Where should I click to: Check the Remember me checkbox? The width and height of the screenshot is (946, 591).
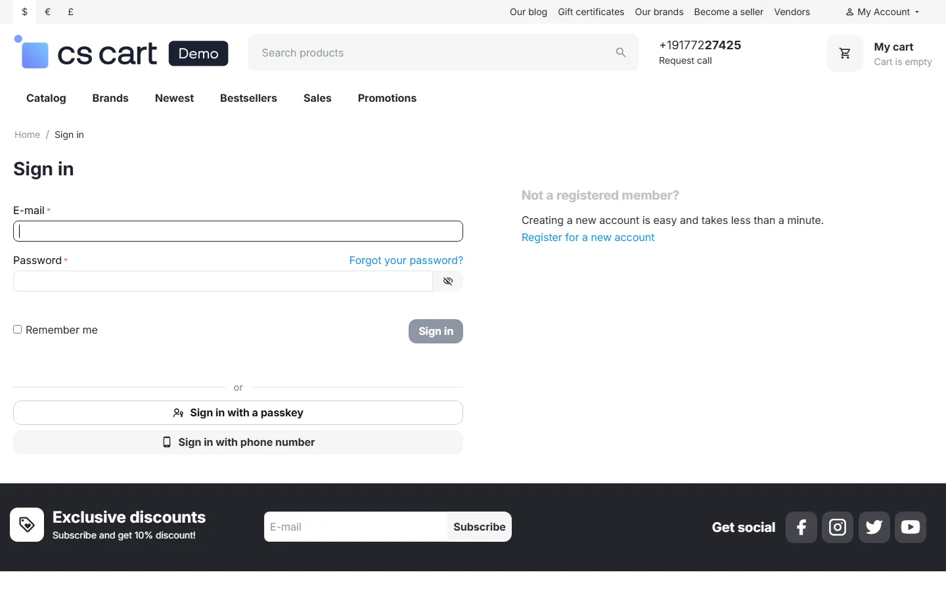coord(18,330)
